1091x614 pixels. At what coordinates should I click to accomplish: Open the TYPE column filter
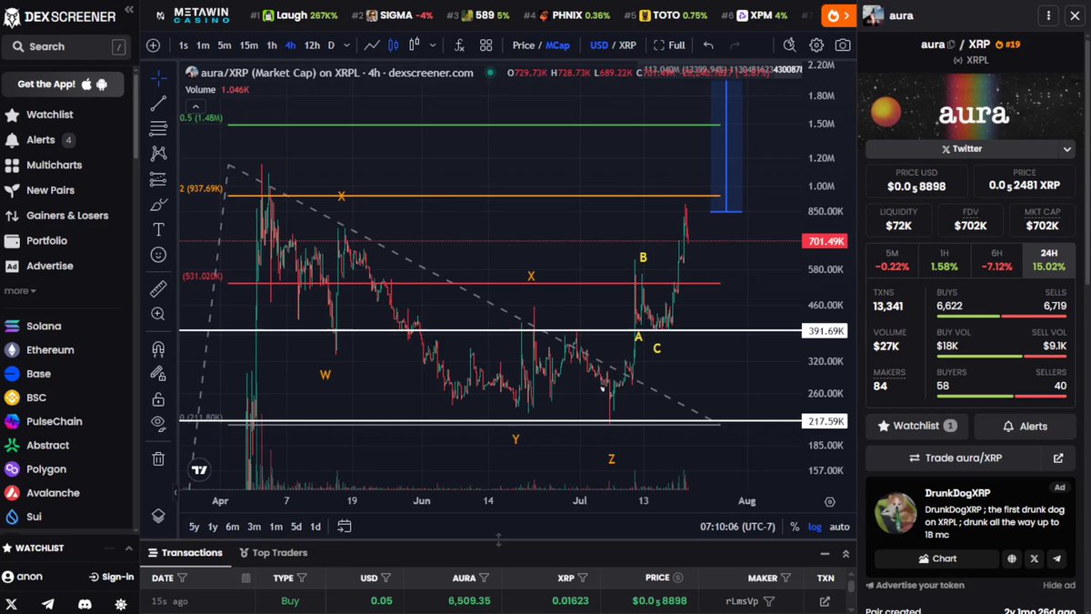(x=303, y=578)
